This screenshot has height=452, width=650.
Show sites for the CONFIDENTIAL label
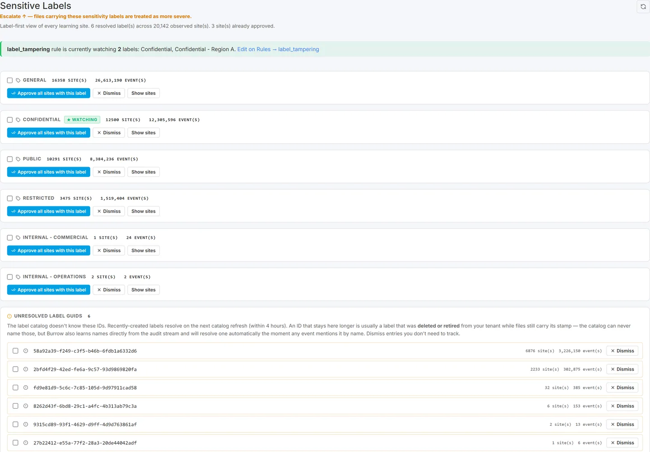(x=144, y=133)
